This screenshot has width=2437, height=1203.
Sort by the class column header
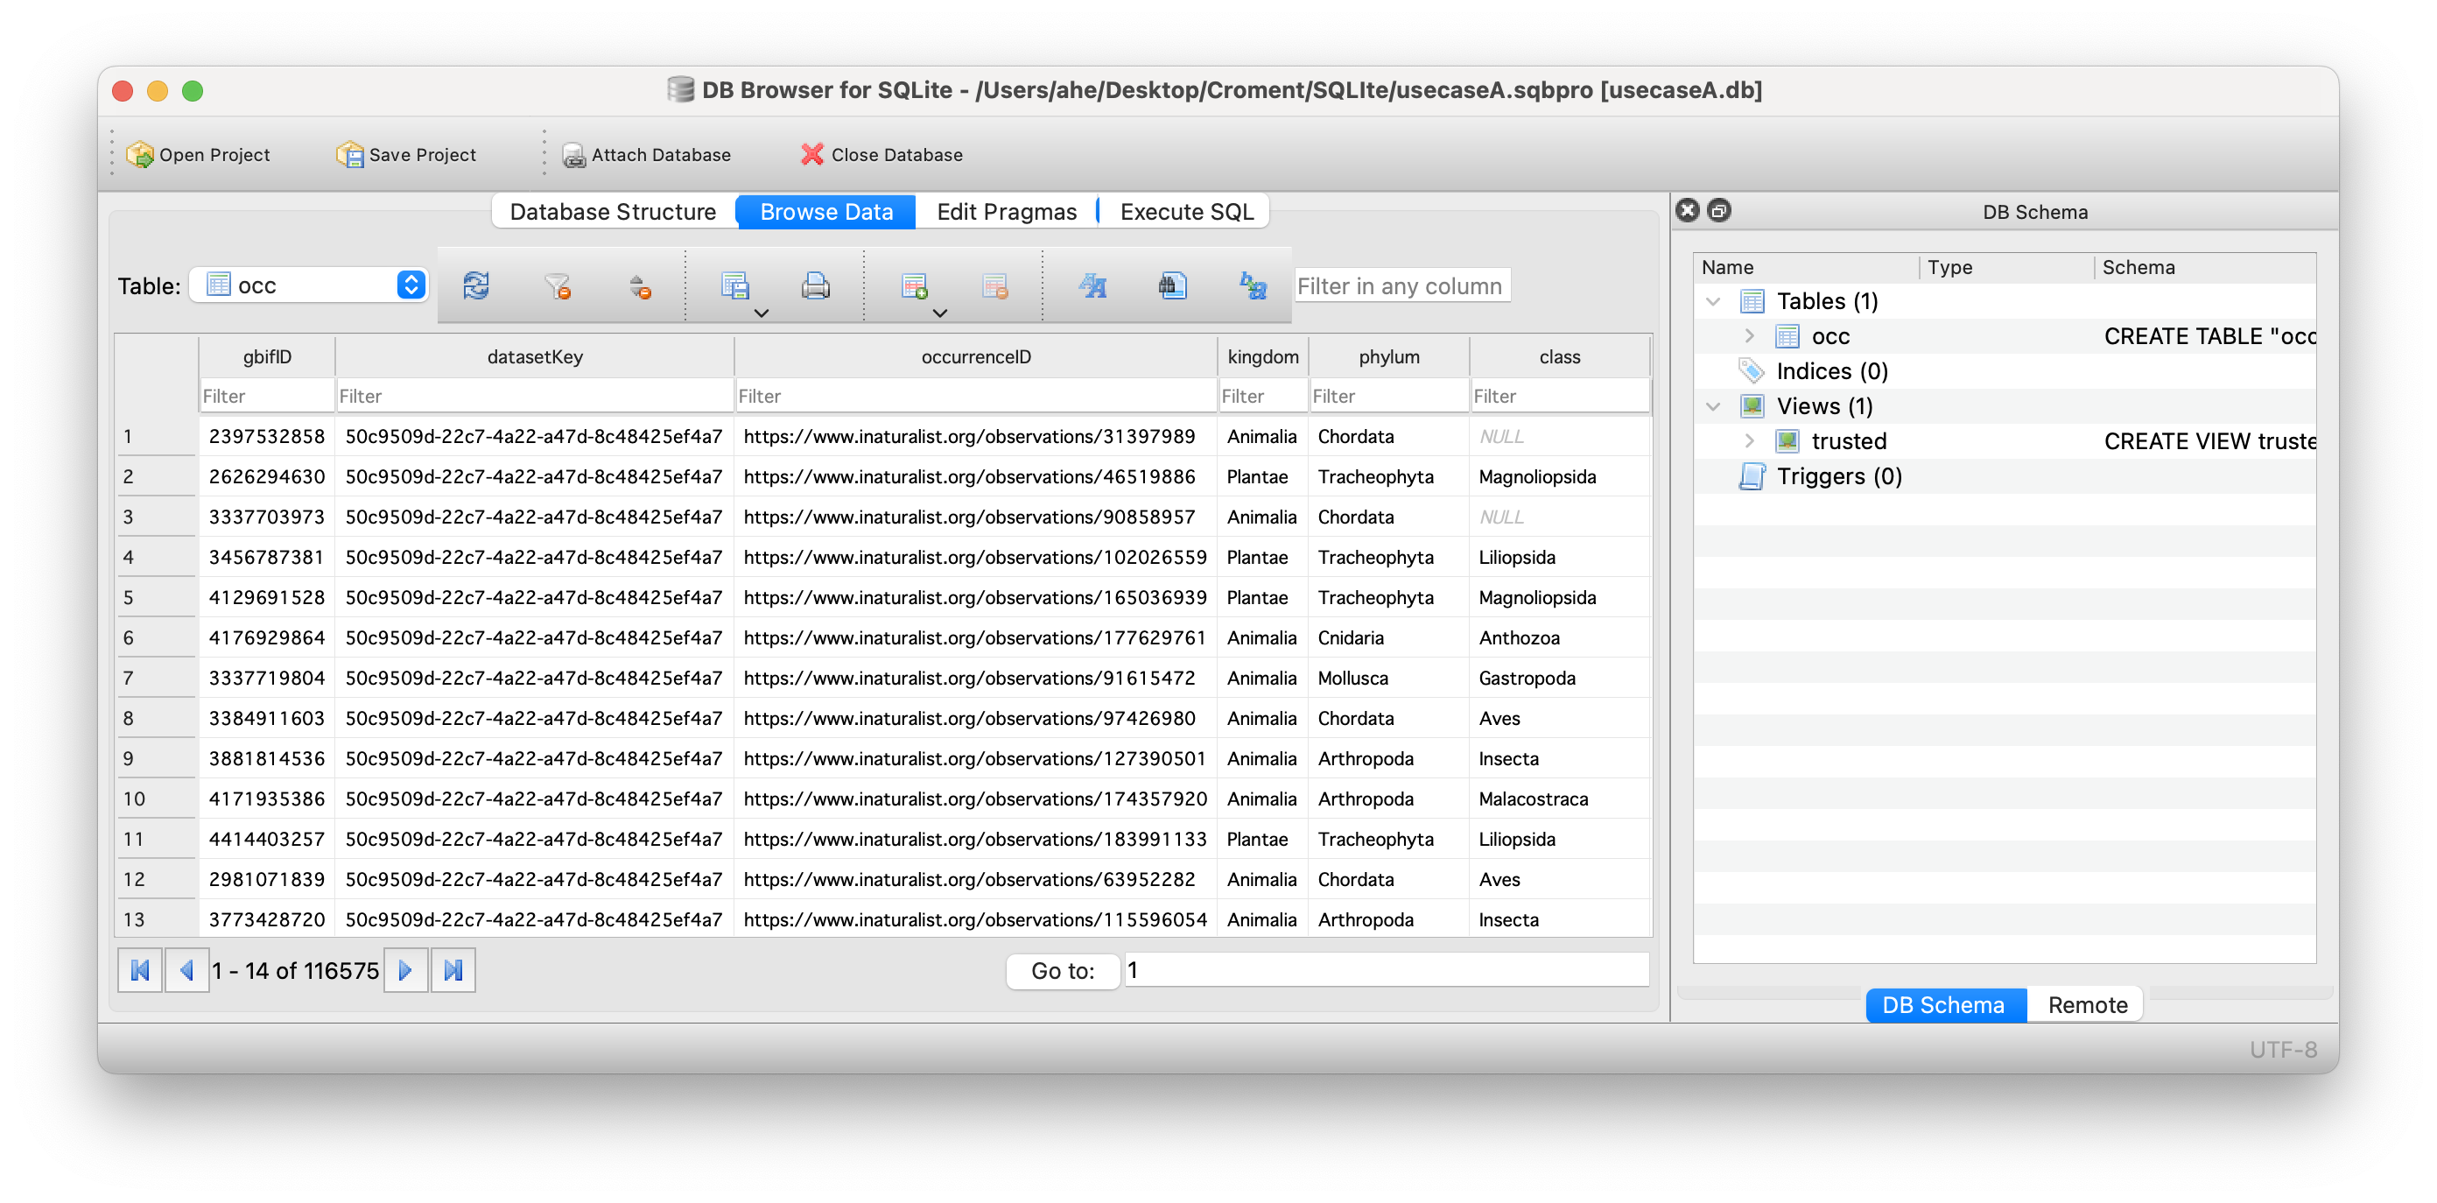click(x=1559, y=357)
